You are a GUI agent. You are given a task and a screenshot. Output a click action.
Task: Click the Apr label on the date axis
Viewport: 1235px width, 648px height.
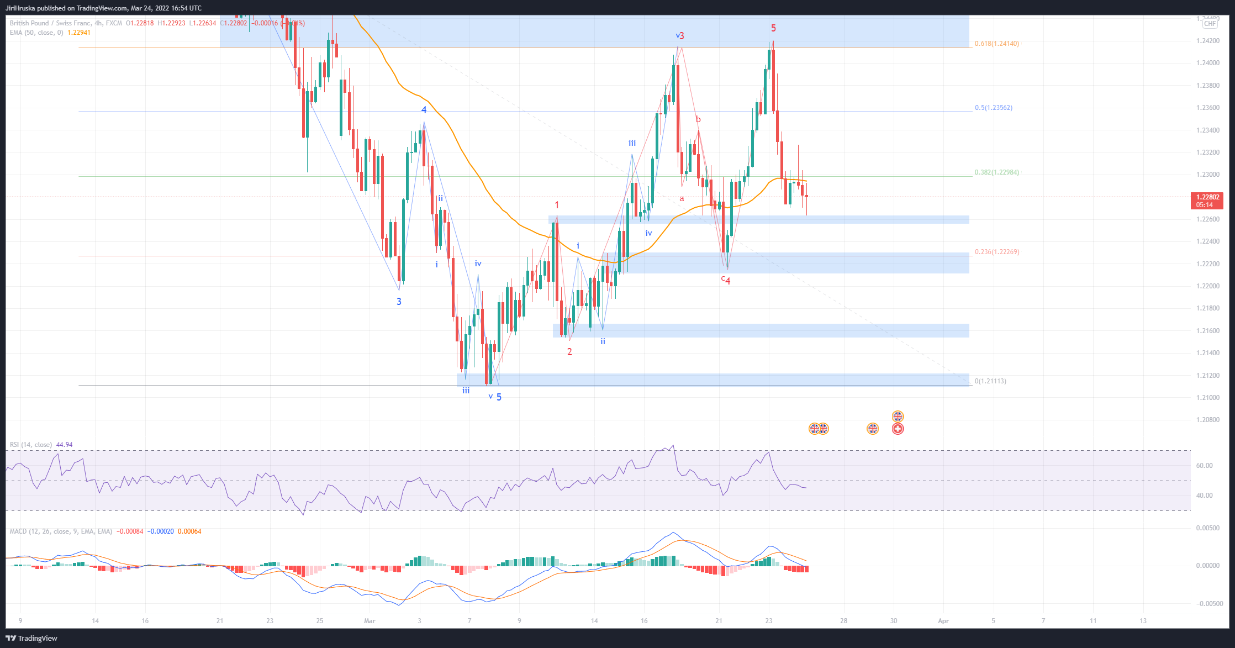click(x=943, y=621)
